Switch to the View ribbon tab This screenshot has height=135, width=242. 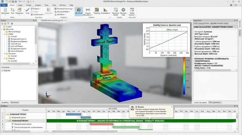54,5
